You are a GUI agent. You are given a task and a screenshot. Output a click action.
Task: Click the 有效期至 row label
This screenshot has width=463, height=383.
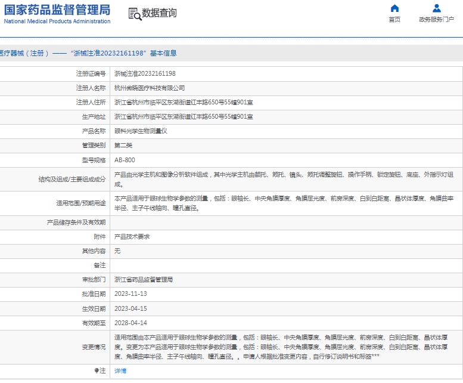(x=94, y=323)
